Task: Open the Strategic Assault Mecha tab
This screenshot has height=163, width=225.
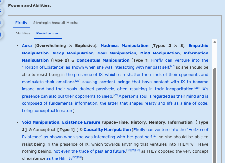Action: point(56,23)
